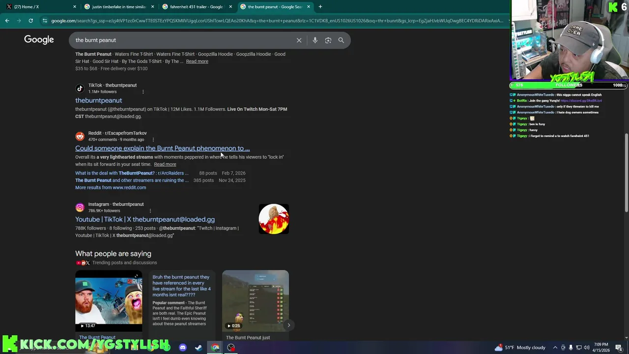The image size is (629, 354).
Task: Play the 0:25 video thumbnail
Action: click(x=256, y=300)
